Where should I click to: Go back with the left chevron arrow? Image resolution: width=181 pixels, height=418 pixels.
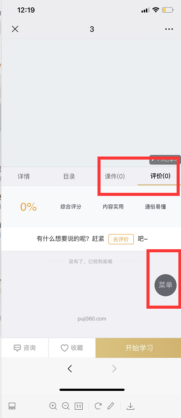click(70, 369)
